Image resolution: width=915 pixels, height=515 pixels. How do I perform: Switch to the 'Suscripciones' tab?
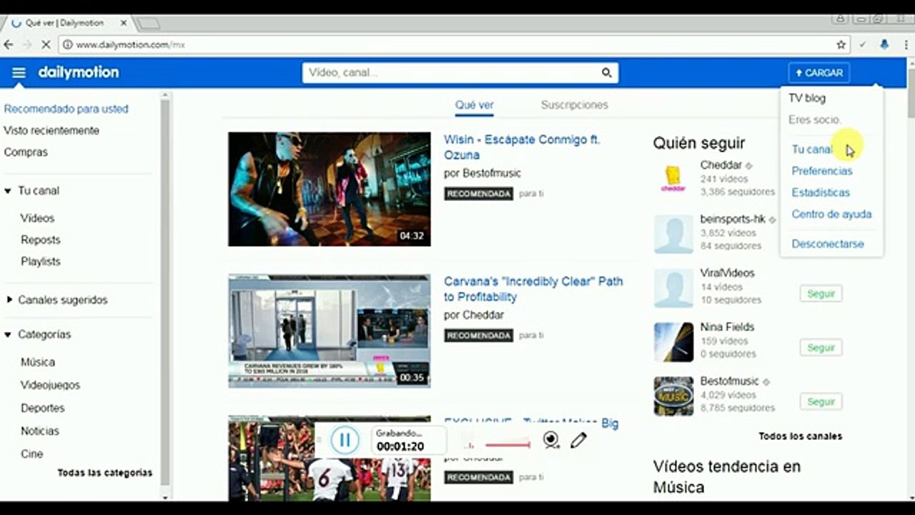(575, 105)
